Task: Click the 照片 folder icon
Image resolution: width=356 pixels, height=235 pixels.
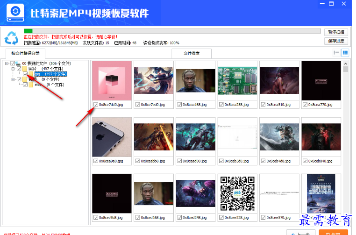Action: [x=24, y=69]
